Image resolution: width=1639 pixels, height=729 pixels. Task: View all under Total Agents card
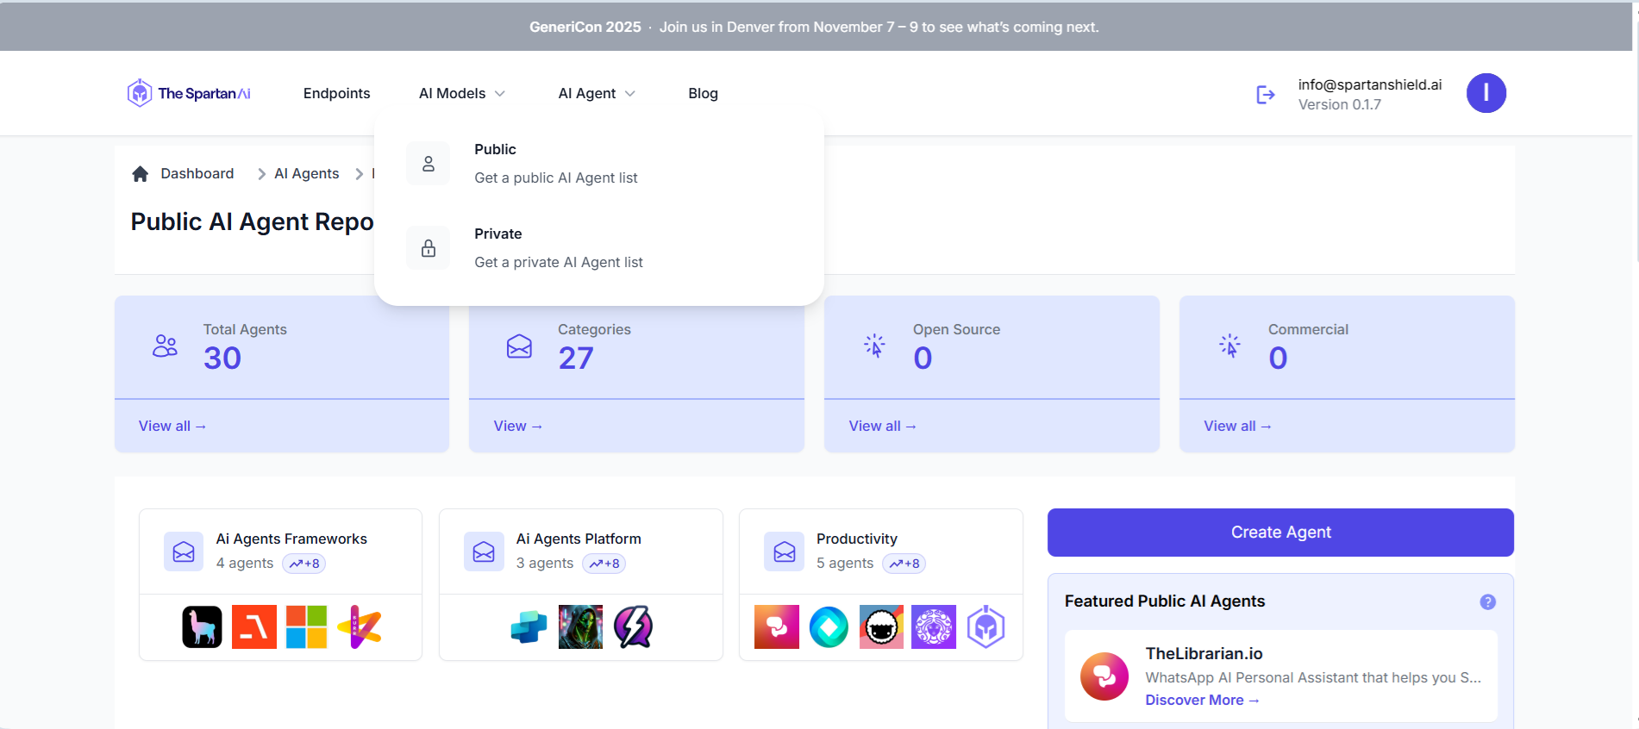tap(172, 426)
